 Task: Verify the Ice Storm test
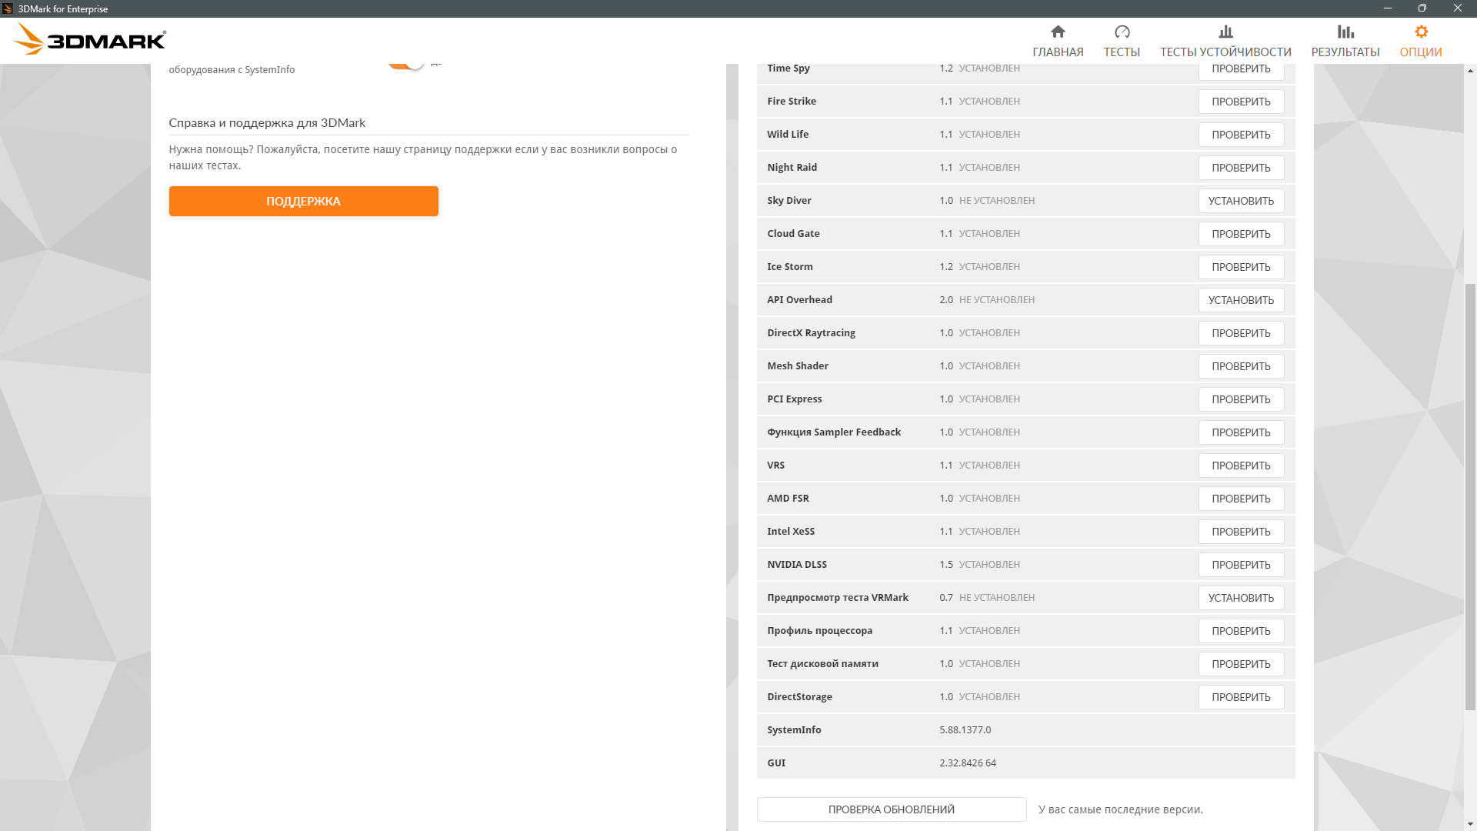point(1241,267)
